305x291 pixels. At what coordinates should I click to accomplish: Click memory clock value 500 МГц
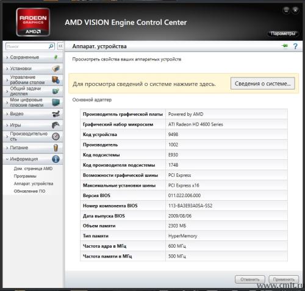[177, 256]
